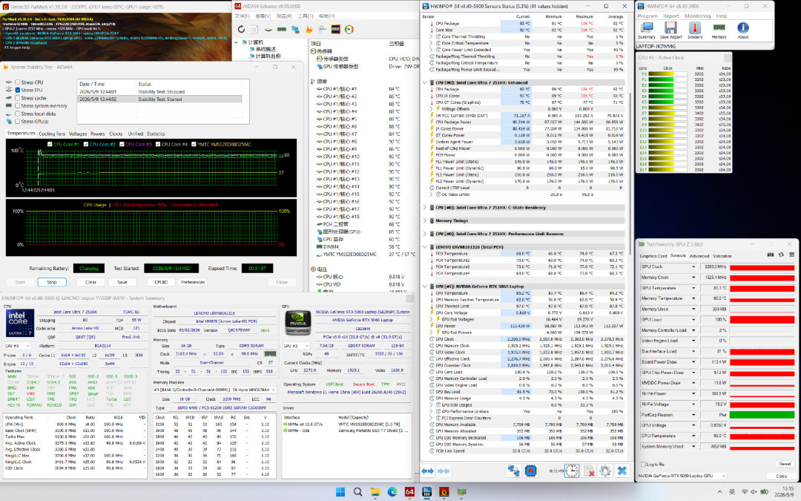Click AIDA64 report page toolbar icon
This screenshot has width=801, height=501.
[x=254, y=30]
